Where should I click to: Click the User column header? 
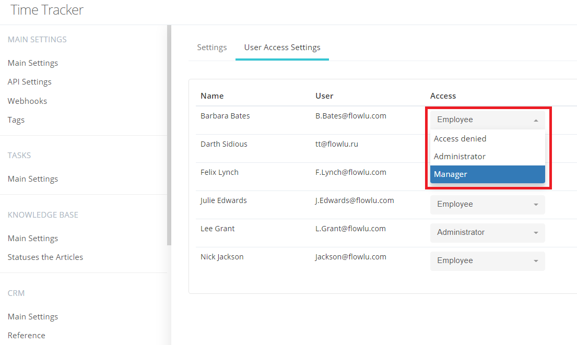point(324,96)
